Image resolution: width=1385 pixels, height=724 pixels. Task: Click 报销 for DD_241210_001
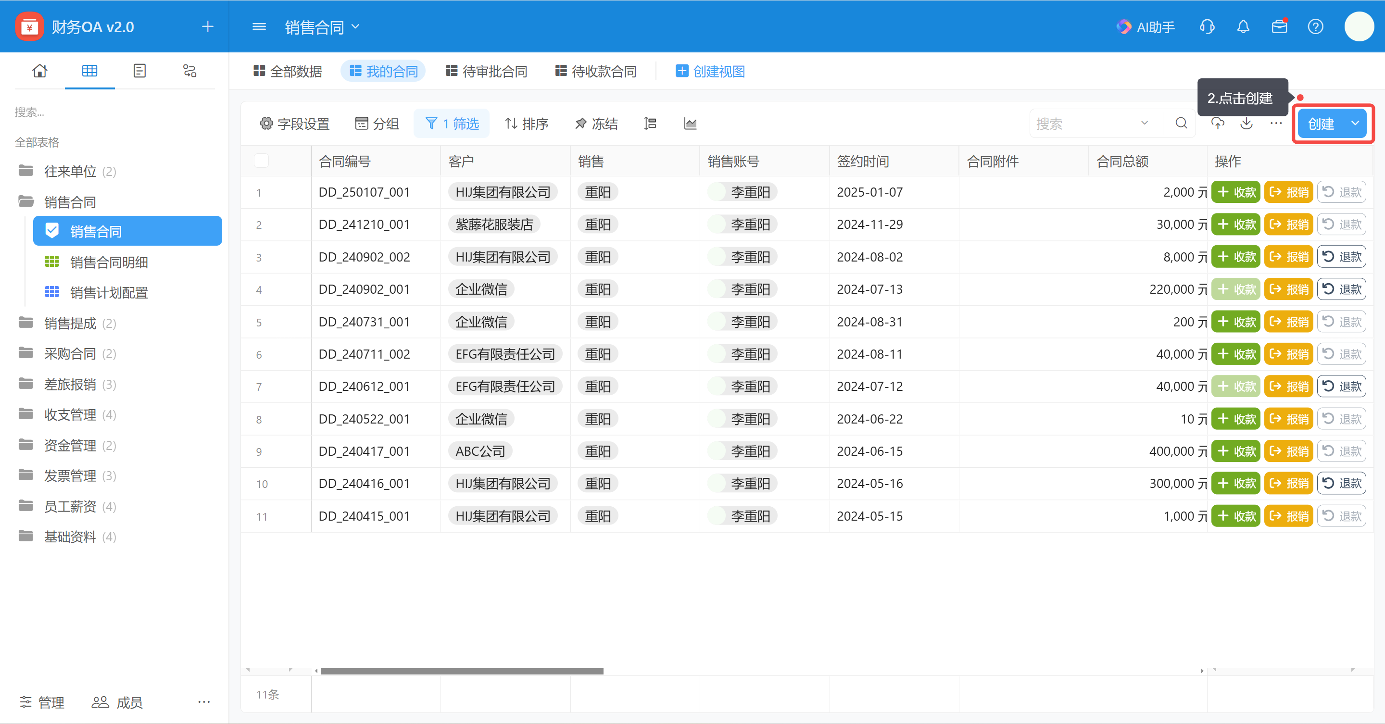coord(1289,224)
